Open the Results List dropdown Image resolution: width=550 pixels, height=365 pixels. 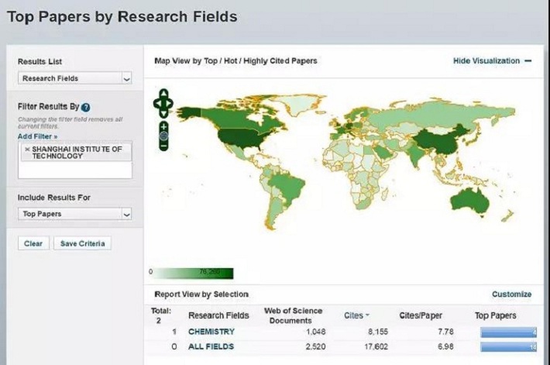point(74,78)
